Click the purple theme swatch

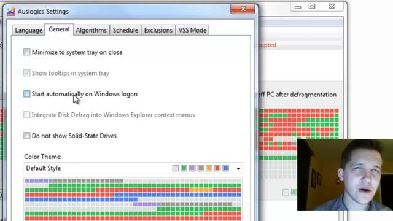[192, 168]
